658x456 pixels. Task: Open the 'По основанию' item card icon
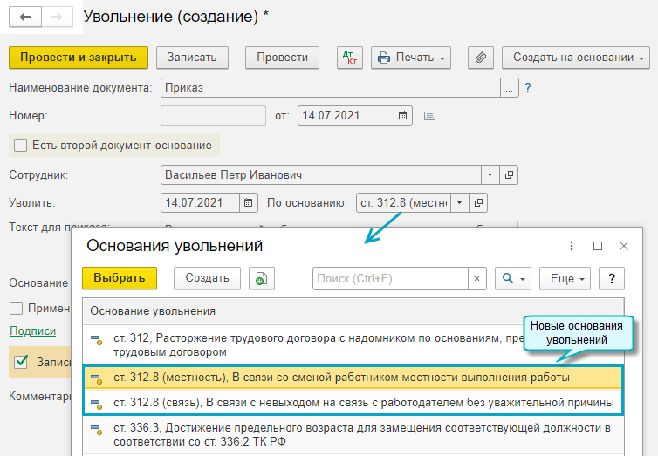click(x=478, y=203)
